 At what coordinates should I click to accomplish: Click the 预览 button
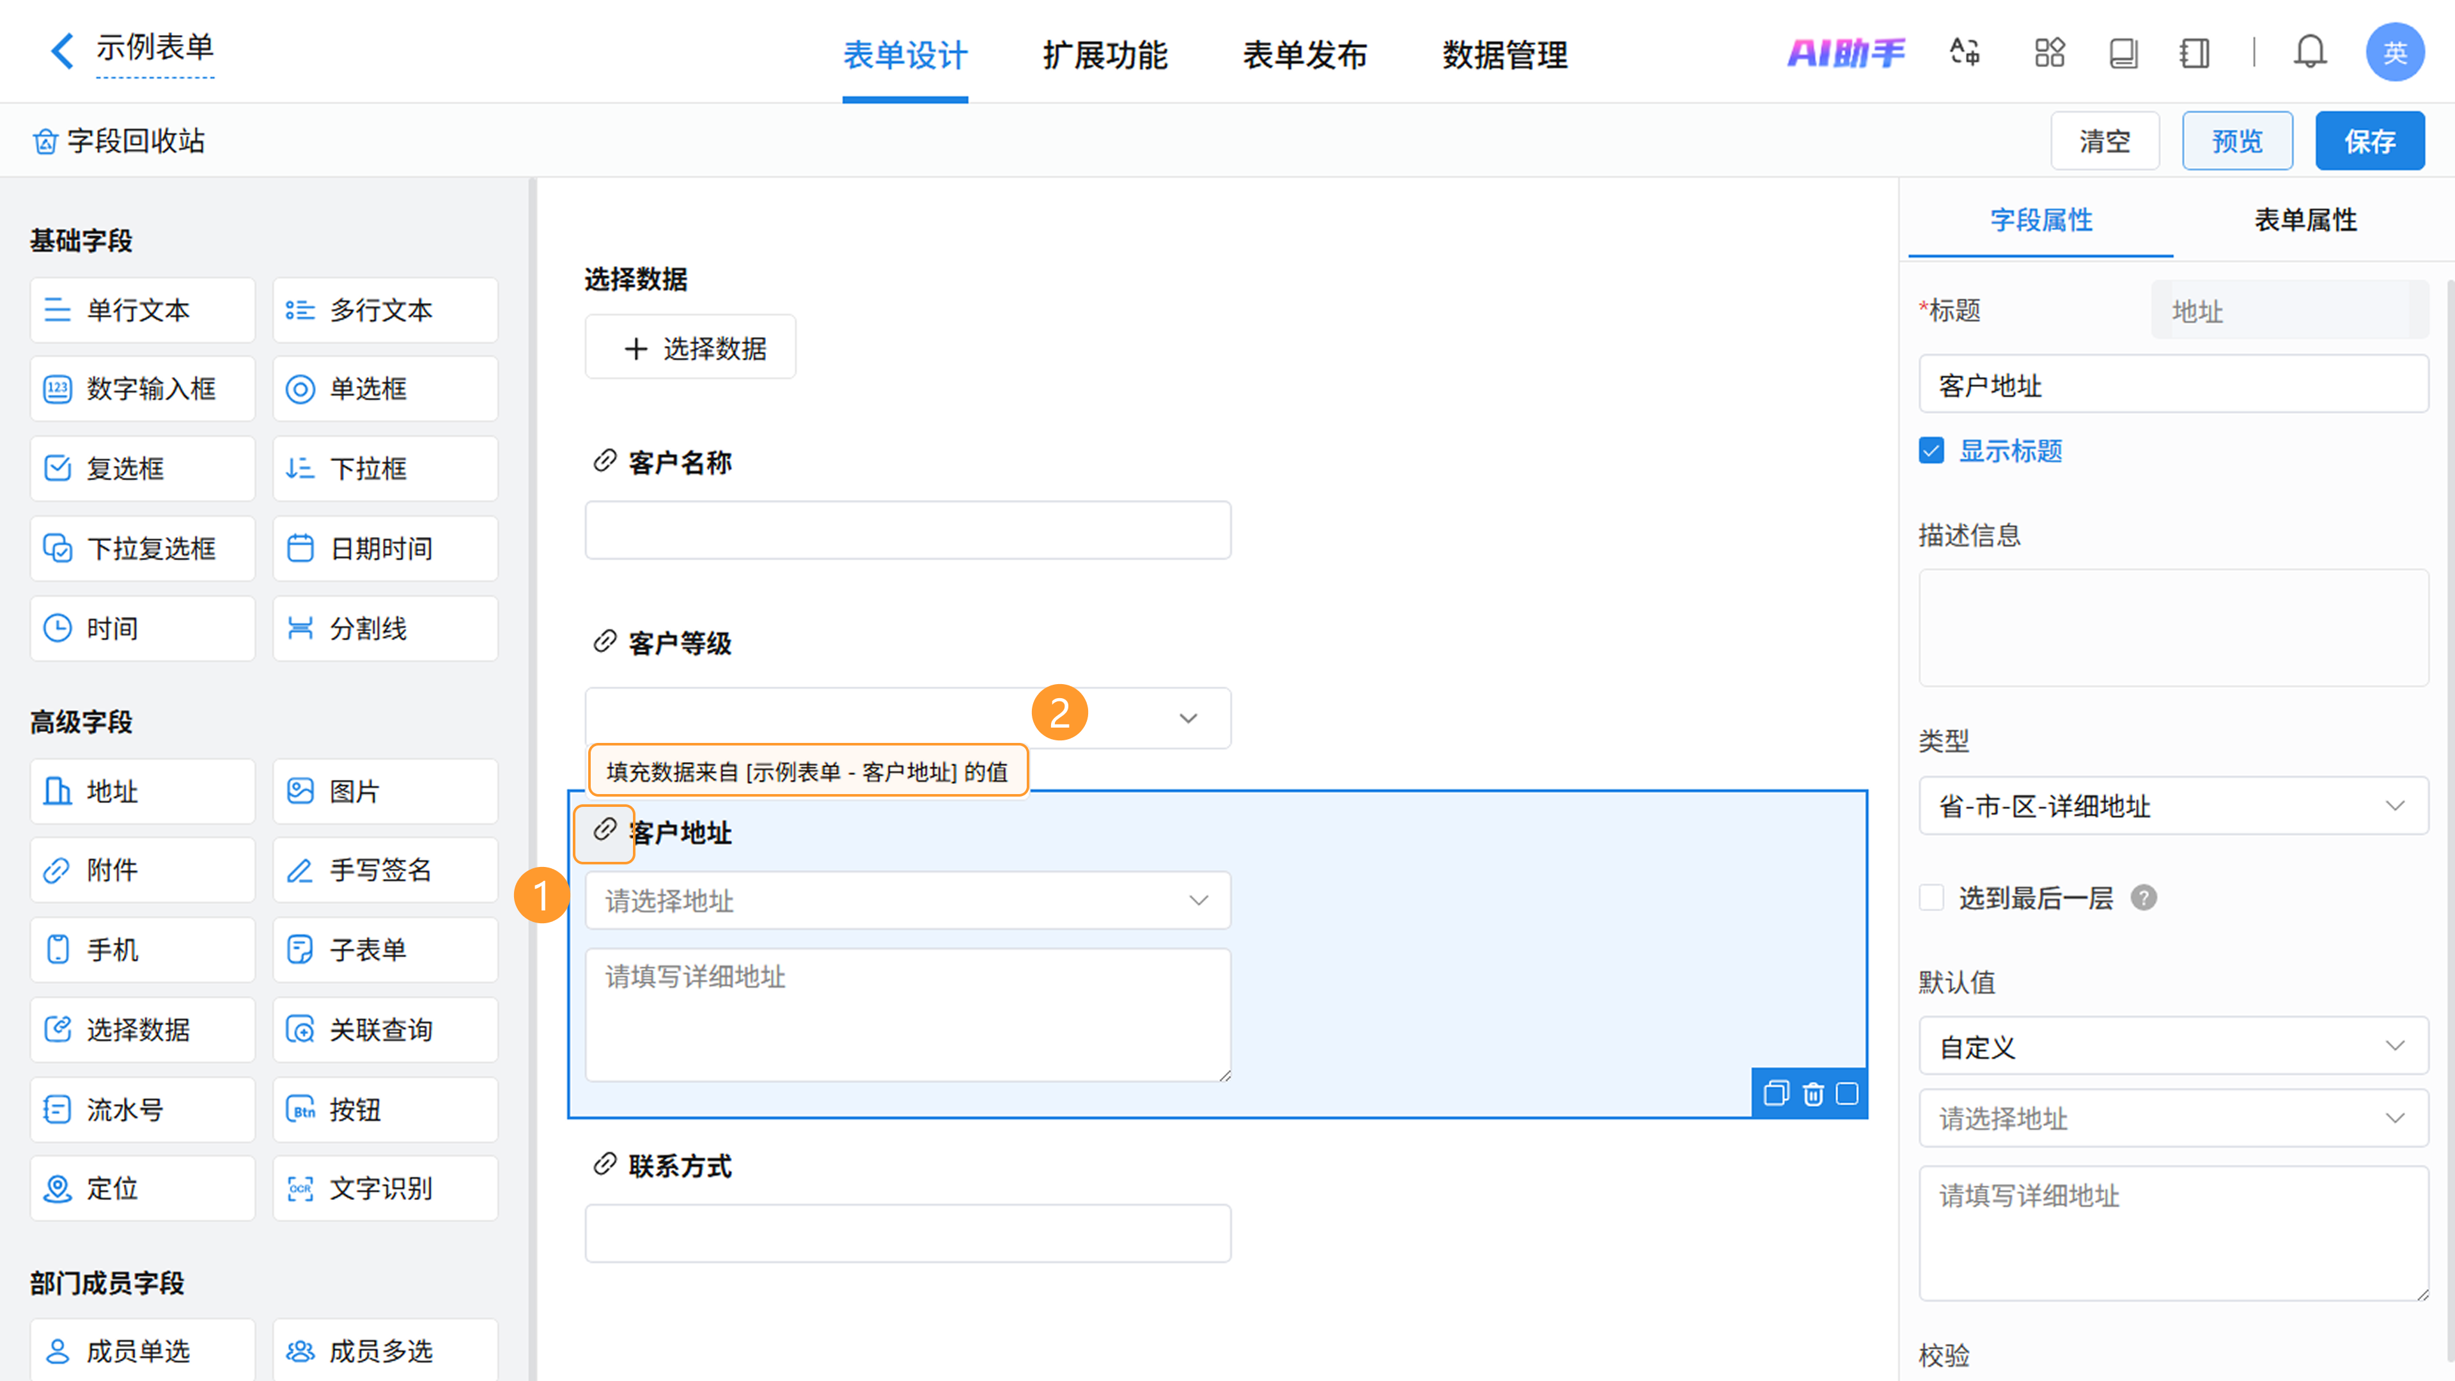[2237, 141]
